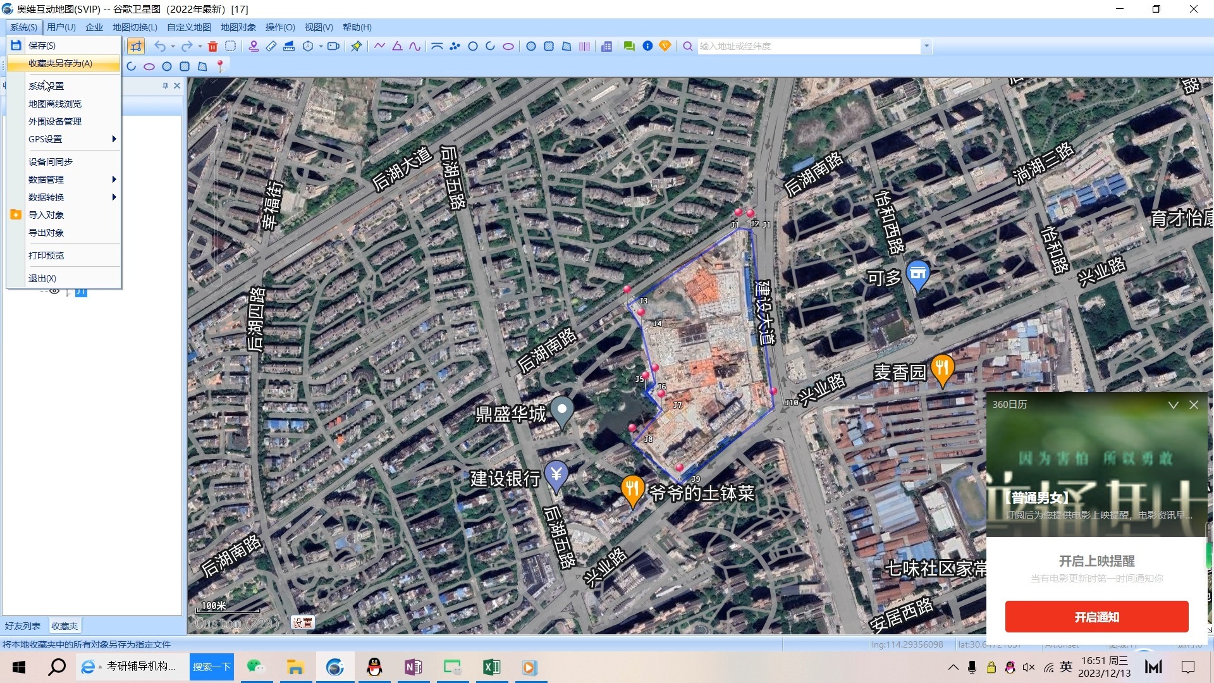Click the orange VIP diamond icon
The image size is (1214, 683).
(x=665, y=46)
